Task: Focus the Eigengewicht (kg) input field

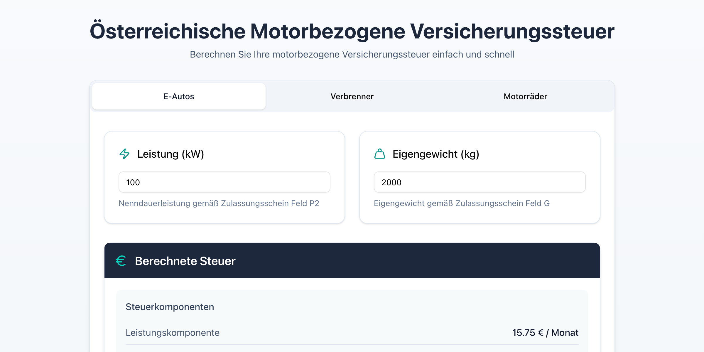Action: tap(480, 182)
